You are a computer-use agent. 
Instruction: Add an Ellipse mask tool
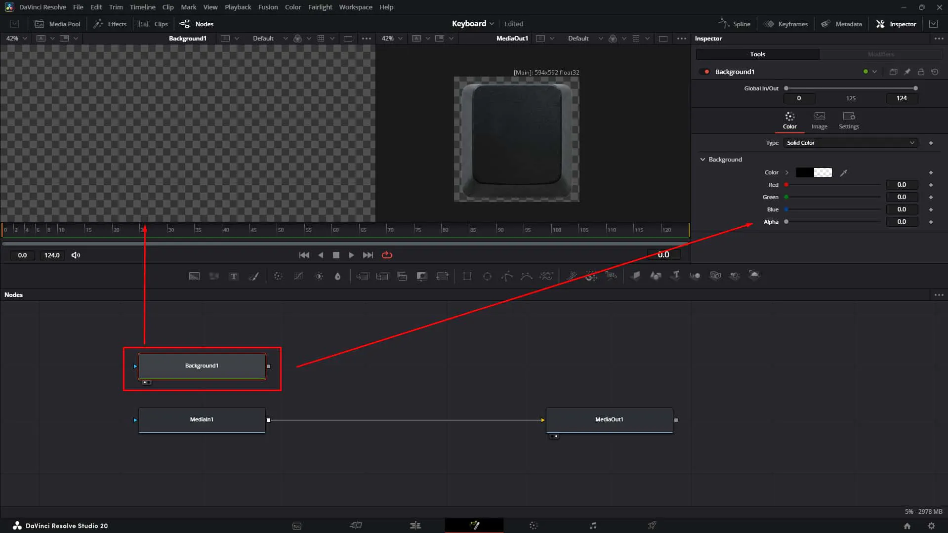point(487,276)
